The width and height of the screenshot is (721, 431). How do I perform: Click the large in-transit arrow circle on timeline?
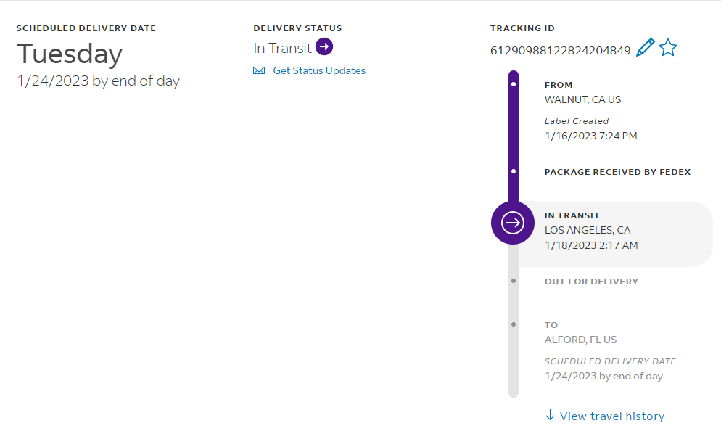(x=513, y=222)
